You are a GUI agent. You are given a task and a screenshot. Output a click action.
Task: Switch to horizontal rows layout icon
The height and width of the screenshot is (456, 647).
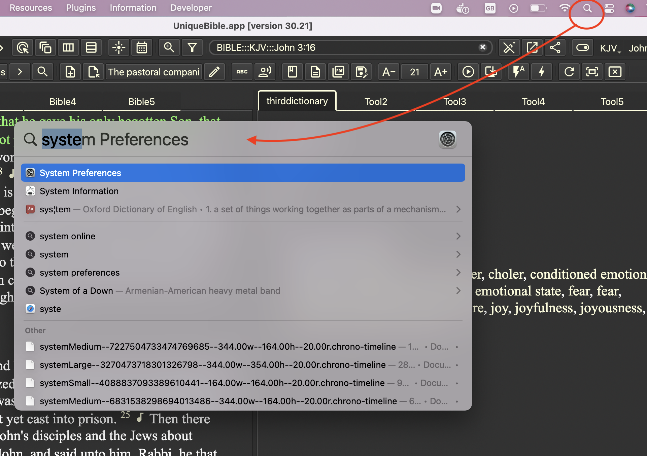(91, 47)
